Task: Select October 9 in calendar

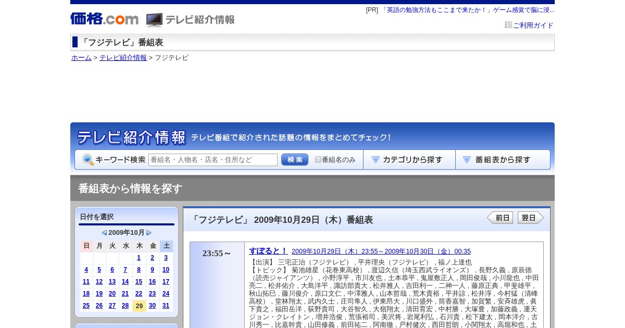Action: click(153, 270)
